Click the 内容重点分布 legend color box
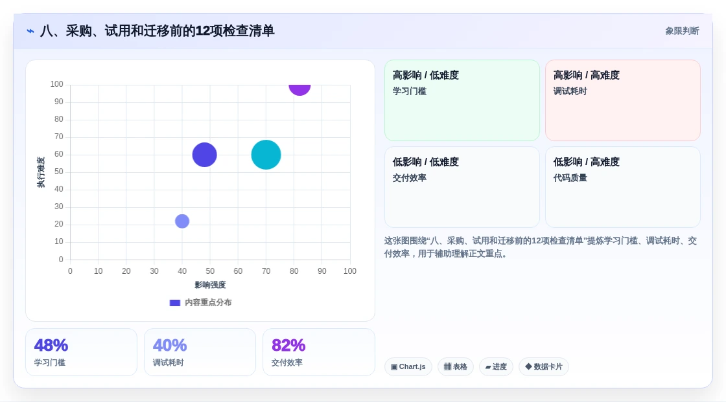The width and height of the screenshot is (726, 402). pos(175,303)
